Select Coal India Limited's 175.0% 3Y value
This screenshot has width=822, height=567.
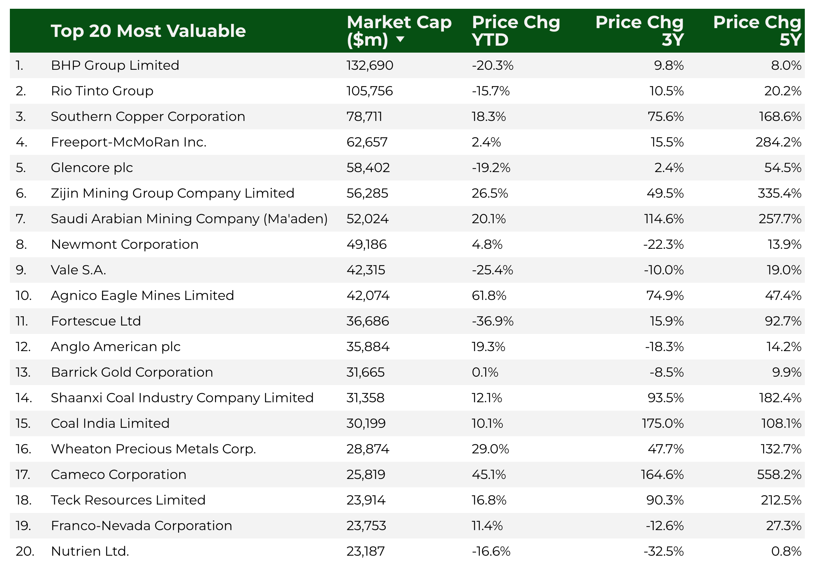tap(663, 423)
